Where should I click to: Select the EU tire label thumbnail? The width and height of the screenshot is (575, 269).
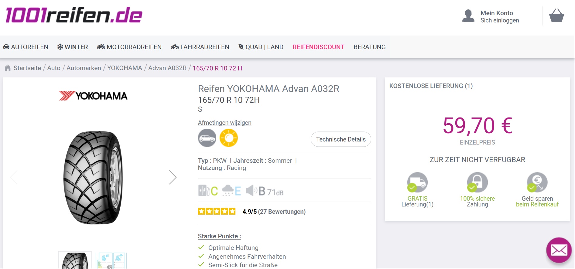pyautogui.click(x=111, y=260)
